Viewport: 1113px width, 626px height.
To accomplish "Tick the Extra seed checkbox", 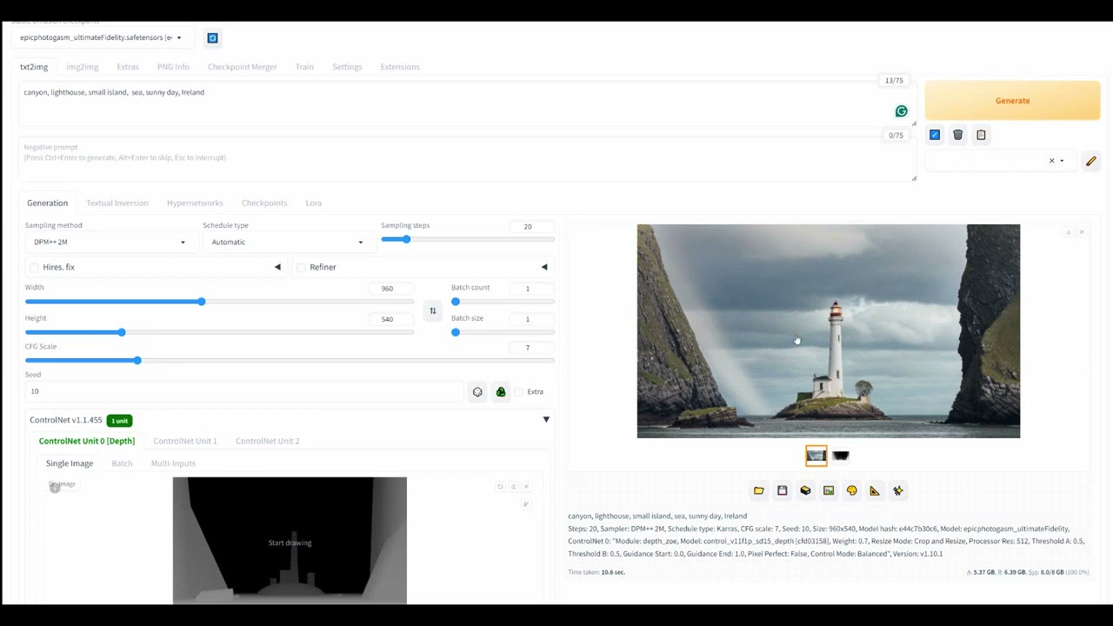I will pyautogui.click(x=519, y=392).
